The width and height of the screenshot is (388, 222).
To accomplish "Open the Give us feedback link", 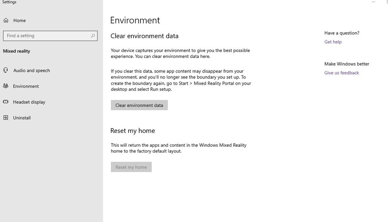I will (341, 73).
